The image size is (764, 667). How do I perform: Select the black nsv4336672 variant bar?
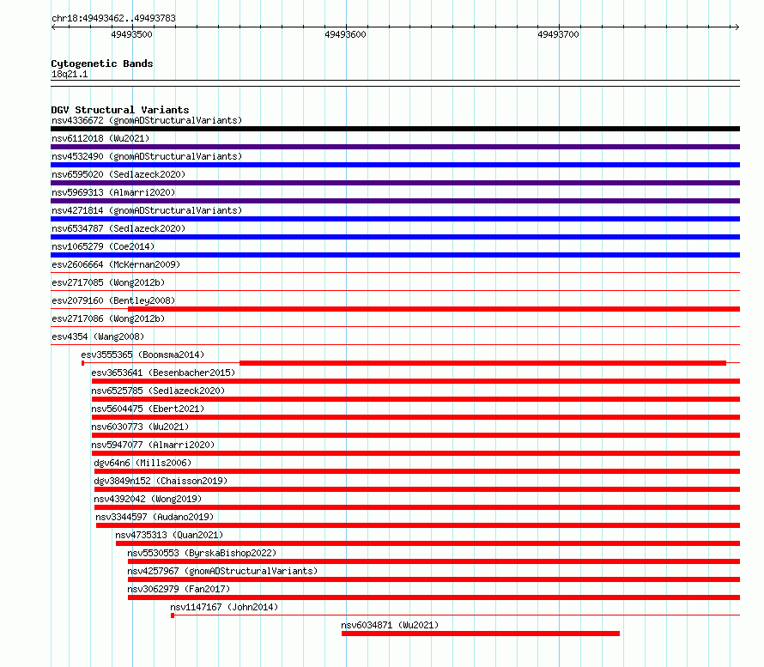tap(395, 129)
